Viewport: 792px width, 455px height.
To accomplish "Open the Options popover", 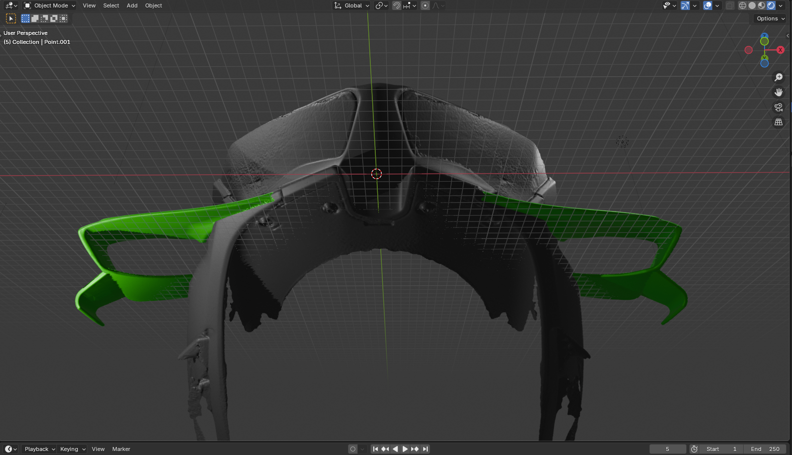I will pos(771,18).
